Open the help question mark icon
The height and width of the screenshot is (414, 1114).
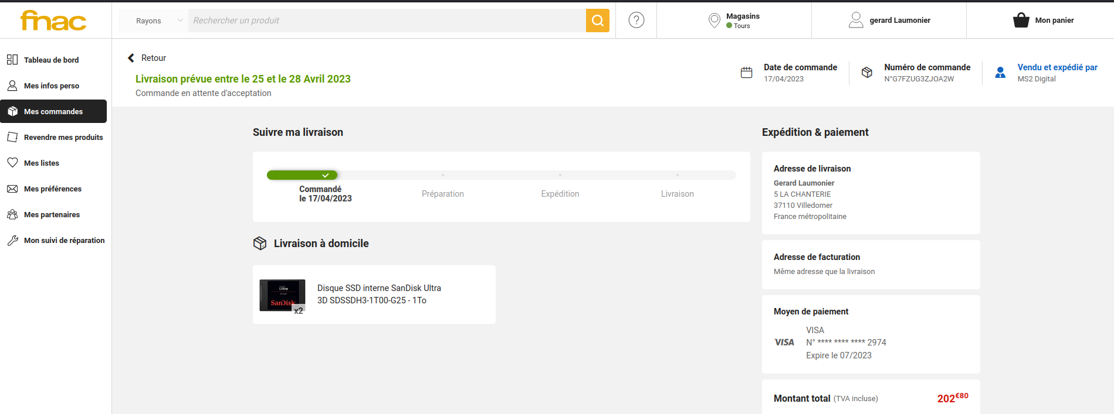coord(636,20)
